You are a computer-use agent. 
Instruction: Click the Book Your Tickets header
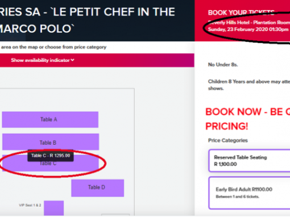click(x=241, y=12)
